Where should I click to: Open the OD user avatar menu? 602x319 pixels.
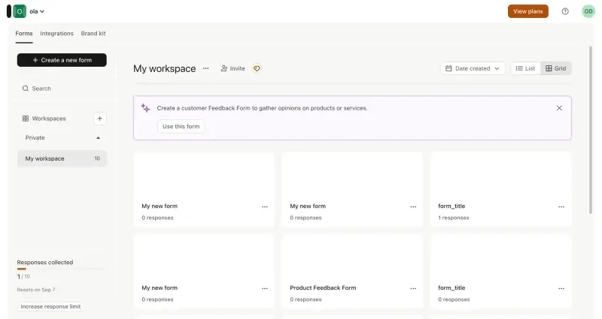588,11
